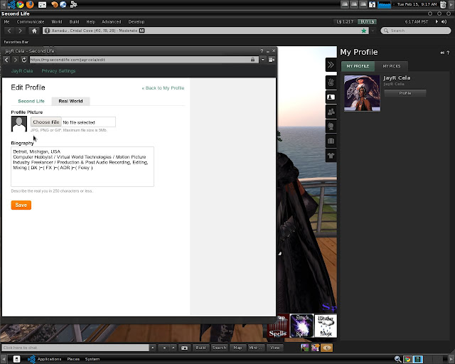Go forward in Second Life navigation bar
Image resolution: width=455 pixels, height=364 pixels.
tap(20, 31)
